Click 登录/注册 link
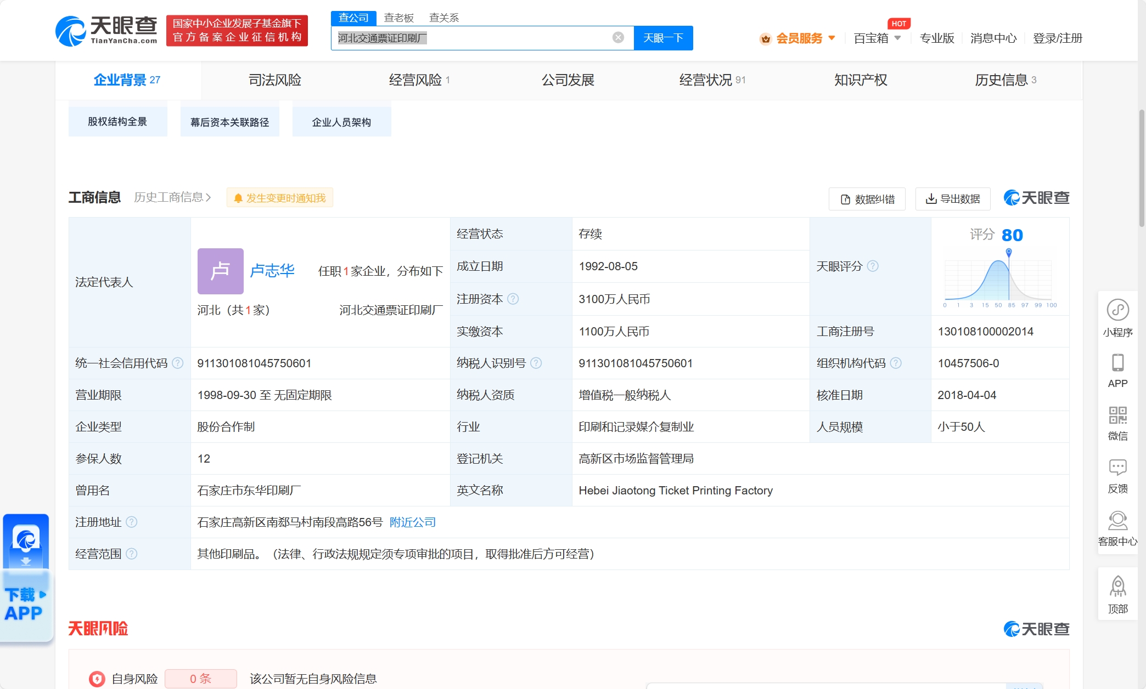 click(x=1057, y=38)
